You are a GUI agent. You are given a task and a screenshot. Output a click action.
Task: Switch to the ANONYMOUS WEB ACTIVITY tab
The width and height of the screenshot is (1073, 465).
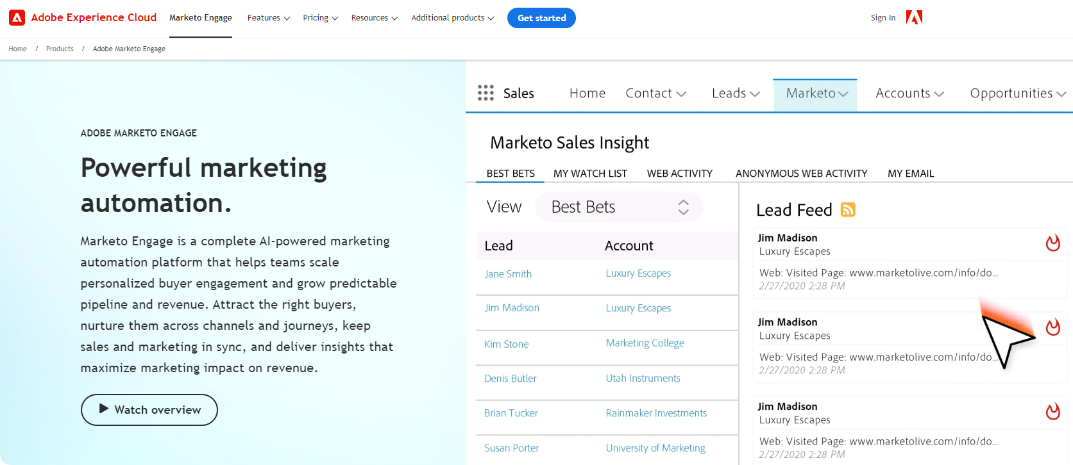[x=802, y=174]
